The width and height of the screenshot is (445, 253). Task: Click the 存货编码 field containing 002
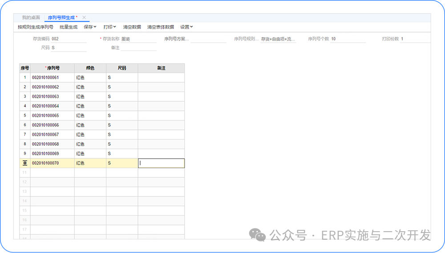69,39
